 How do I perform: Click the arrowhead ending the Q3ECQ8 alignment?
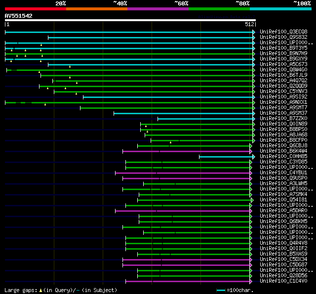(x=254, y=32)
